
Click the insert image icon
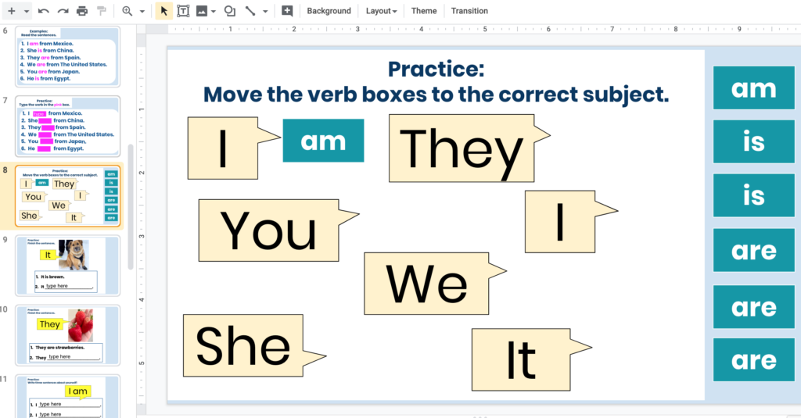202,11
